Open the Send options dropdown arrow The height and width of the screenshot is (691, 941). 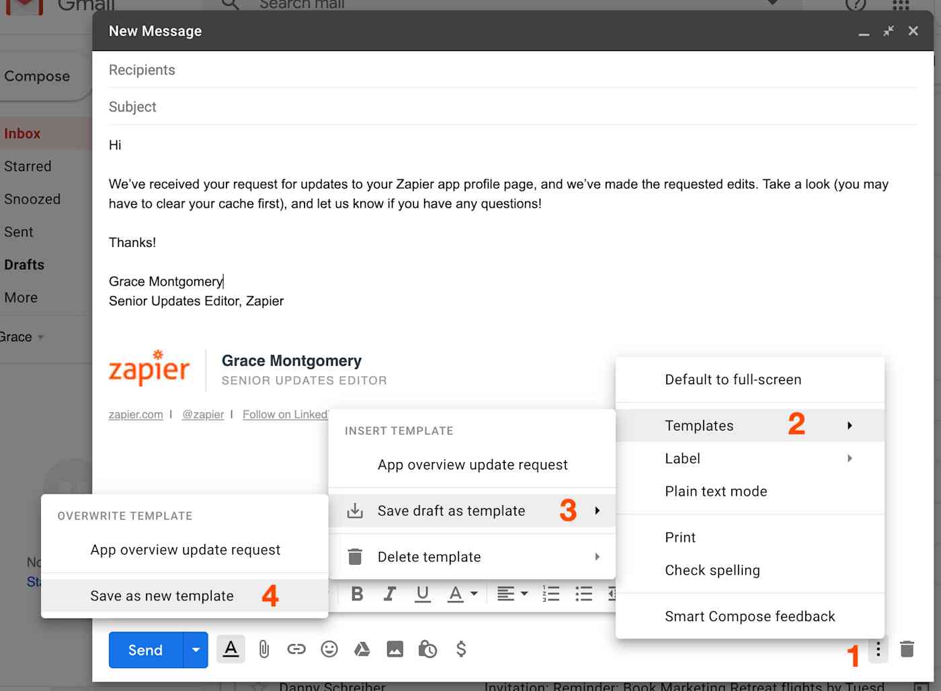coord(196,649)
